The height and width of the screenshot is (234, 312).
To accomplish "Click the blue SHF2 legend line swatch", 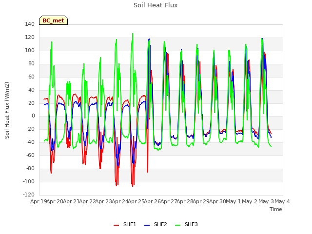I will 147,225.
